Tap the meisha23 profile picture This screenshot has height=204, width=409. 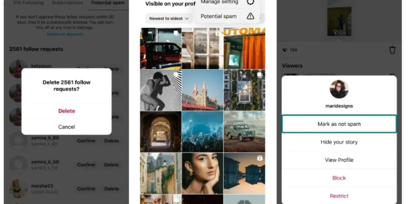[x=18, y=189]
